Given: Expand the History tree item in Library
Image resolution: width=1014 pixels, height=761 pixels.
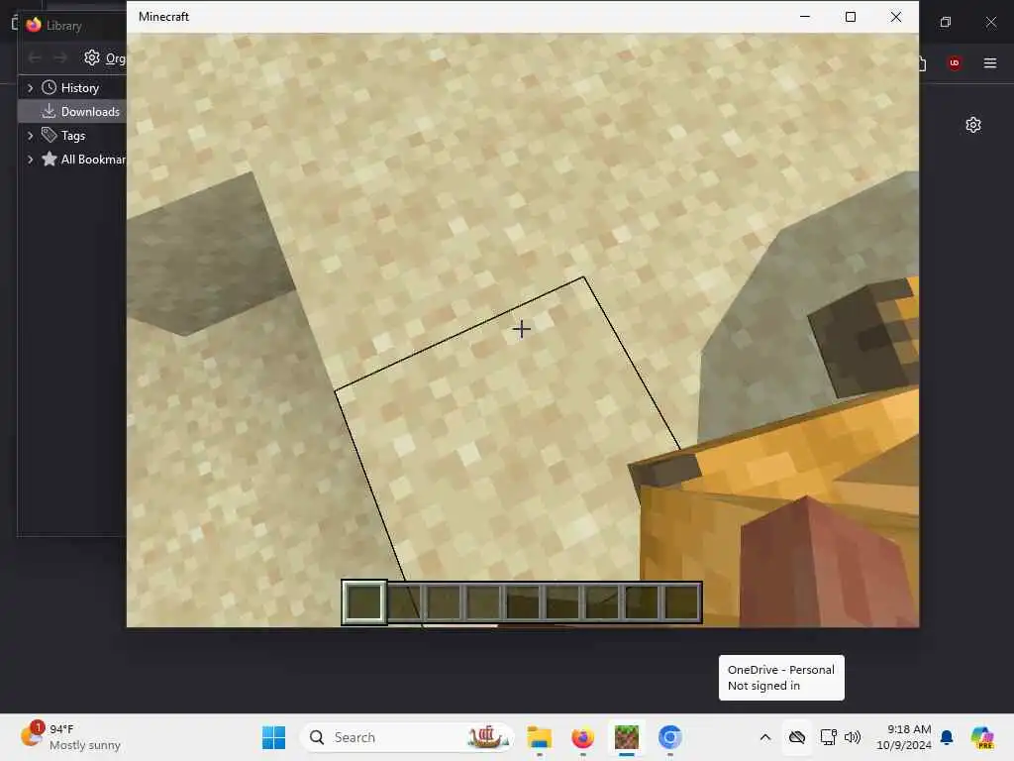Looking at the screenshot, I should [30, 88].
